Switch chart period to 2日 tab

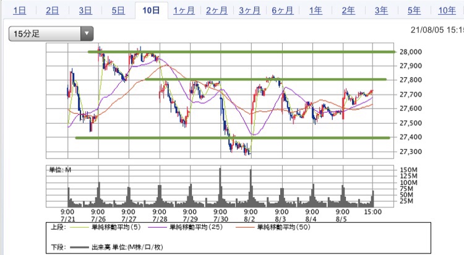pos(53,11)
